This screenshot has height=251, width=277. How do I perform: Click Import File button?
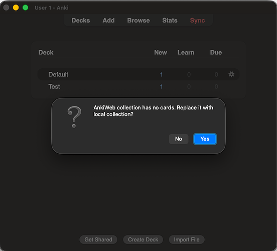pos(187,239)
